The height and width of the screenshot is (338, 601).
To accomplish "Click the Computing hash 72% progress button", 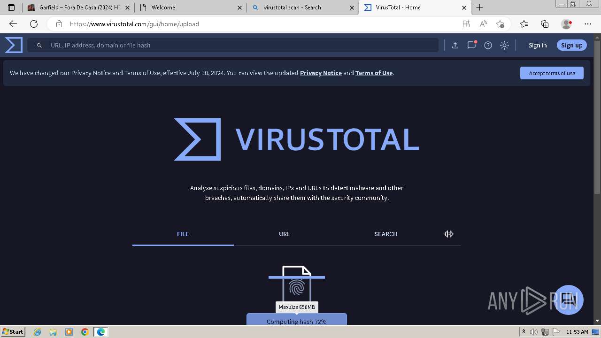I will 297,320.
